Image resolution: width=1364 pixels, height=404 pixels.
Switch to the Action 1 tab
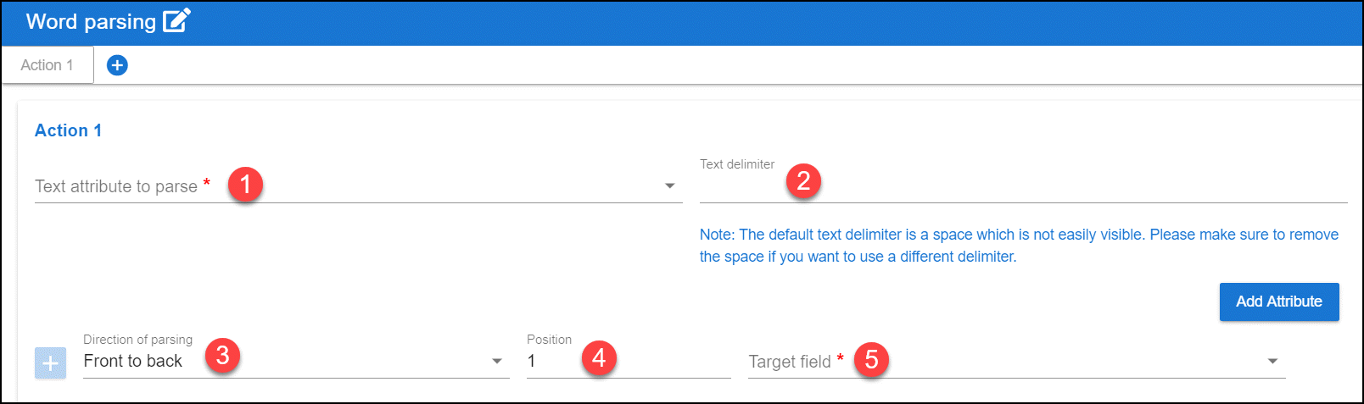(48, 65)
